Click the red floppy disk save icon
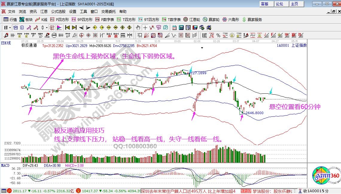This screenshot has width=341, height=194. click(x=195, y=28)
